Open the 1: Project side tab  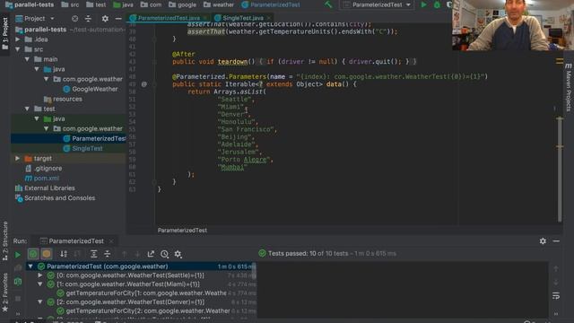pyautogui.click(x=5, y=35)
